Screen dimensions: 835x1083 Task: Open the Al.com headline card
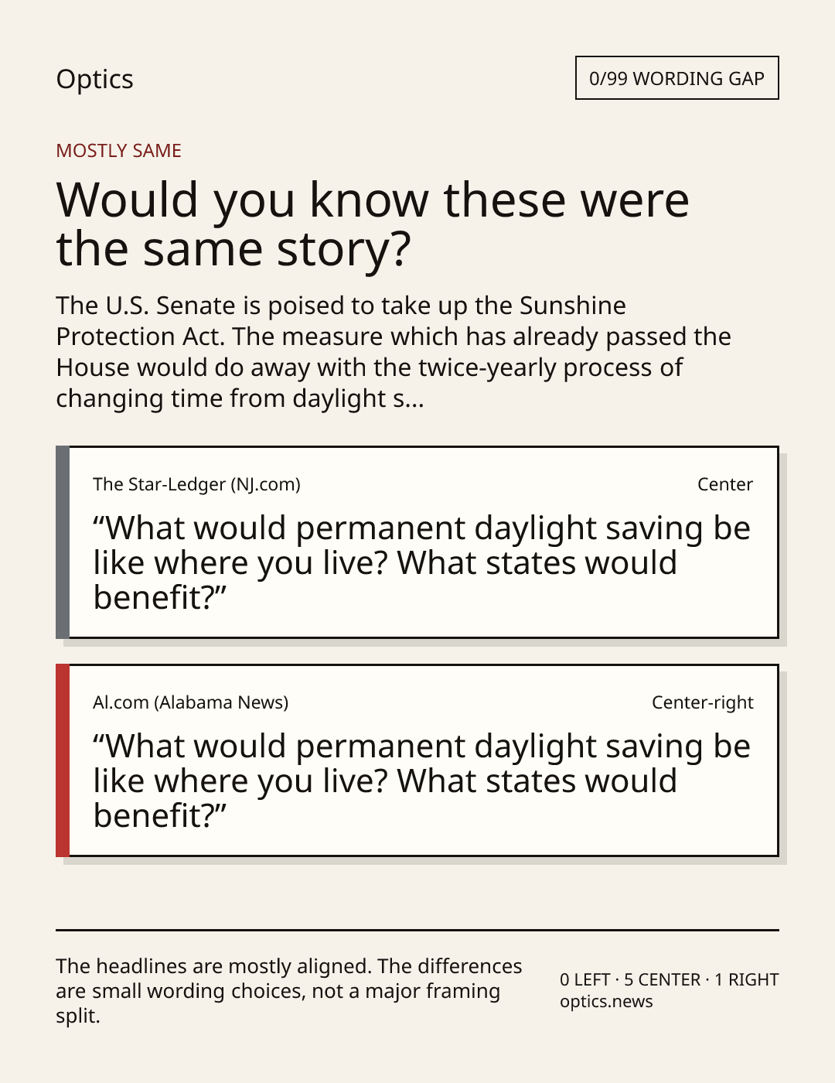[417, 760]
